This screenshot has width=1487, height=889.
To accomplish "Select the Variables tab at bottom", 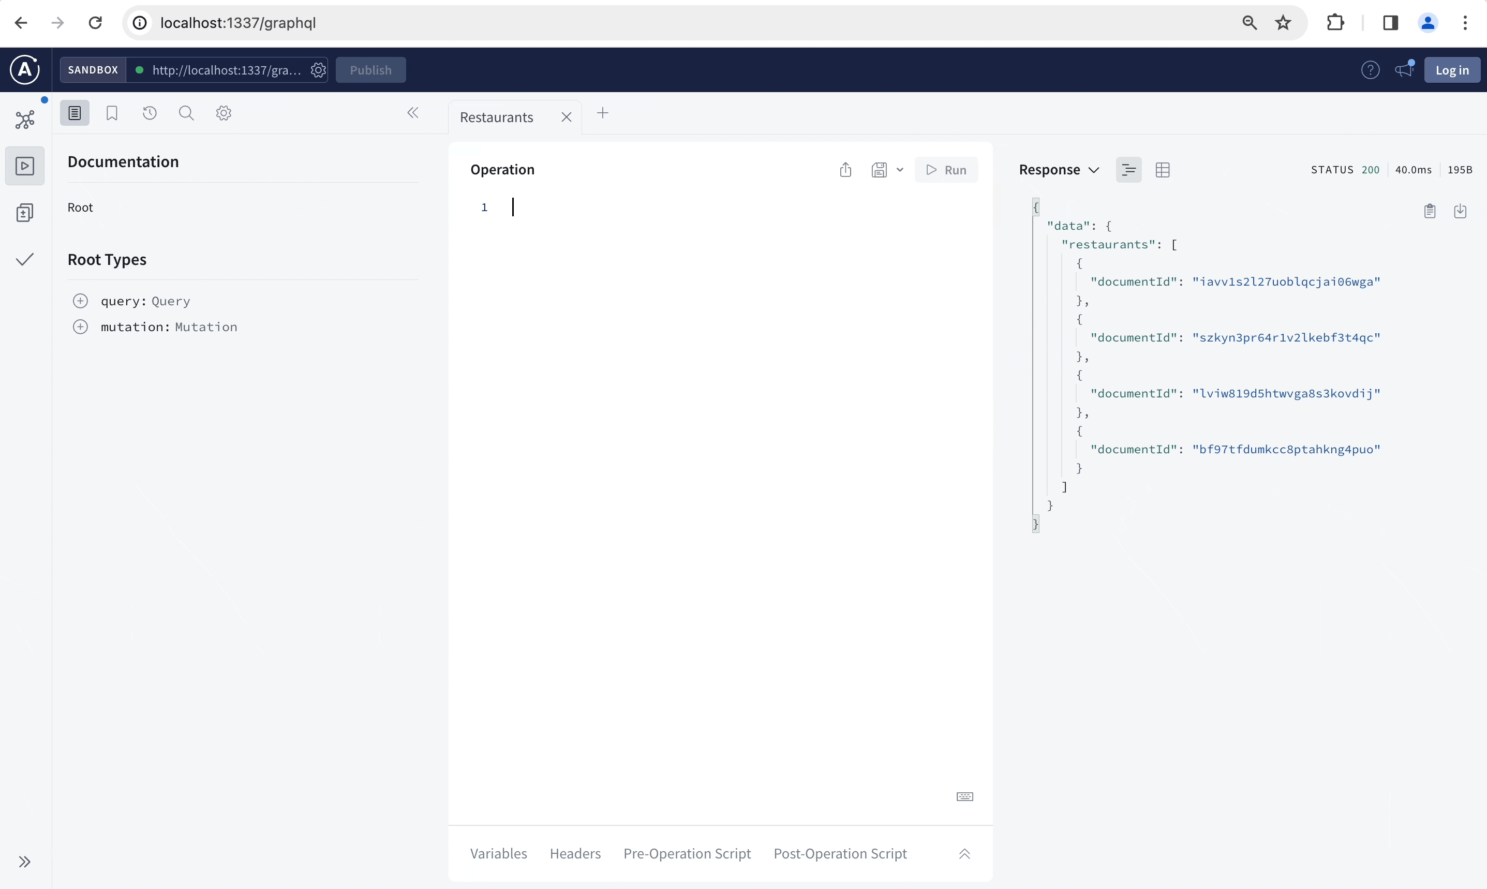I will 498,853.
